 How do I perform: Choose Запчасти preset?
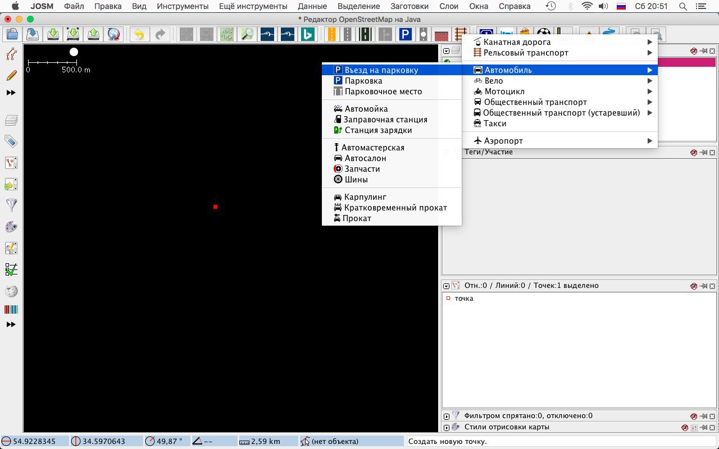click(x=392, y=169)
